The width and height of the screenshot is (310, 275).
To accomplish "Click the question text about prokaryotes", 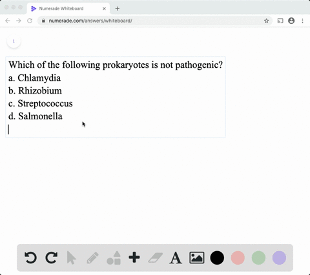I will (x=116, y=65).
